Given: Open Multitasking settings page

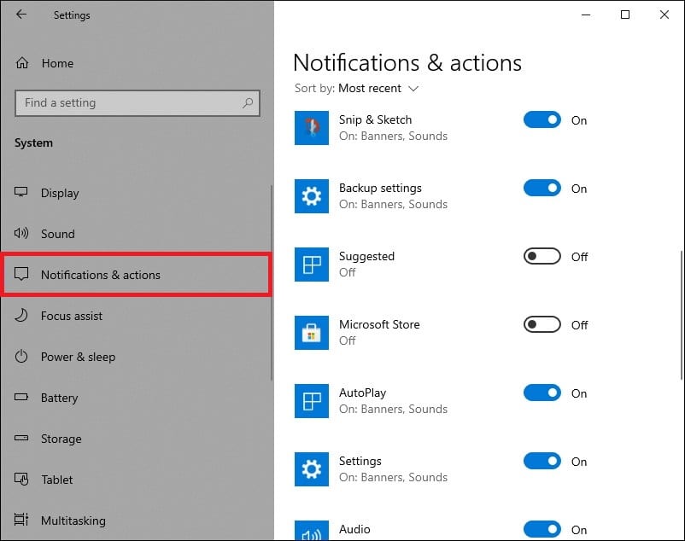Looking at the screenshot, I should coord(137,521).
